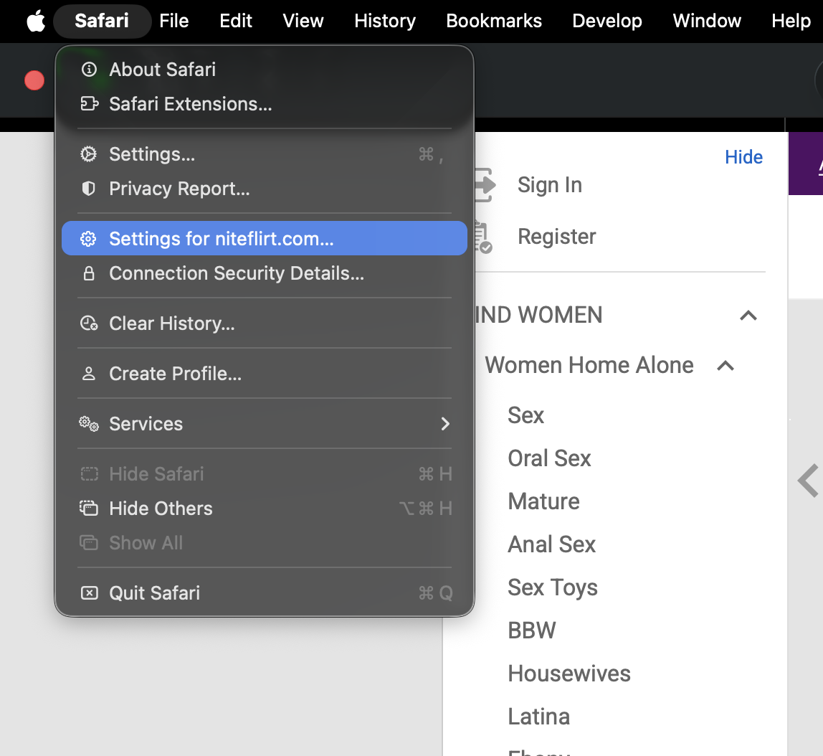Select Settings for niteflirt.com
Image resolution: width=823 pixels, height=756 pixels.
coord(265,238)
